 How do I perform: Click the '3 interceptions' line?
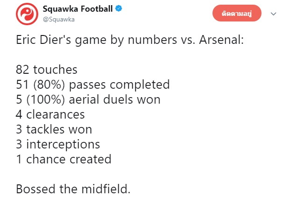pyautogui.click(x=58, y=144)
